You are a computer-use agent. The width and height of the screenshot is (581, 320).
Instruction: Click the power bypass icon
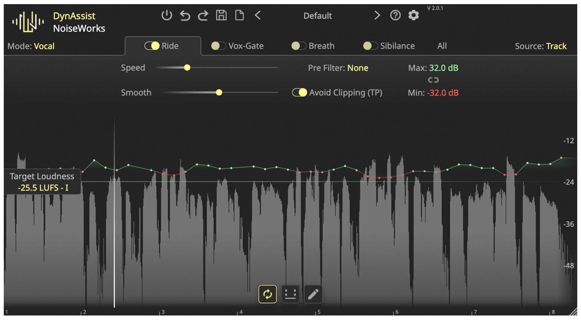click(166, 15)
